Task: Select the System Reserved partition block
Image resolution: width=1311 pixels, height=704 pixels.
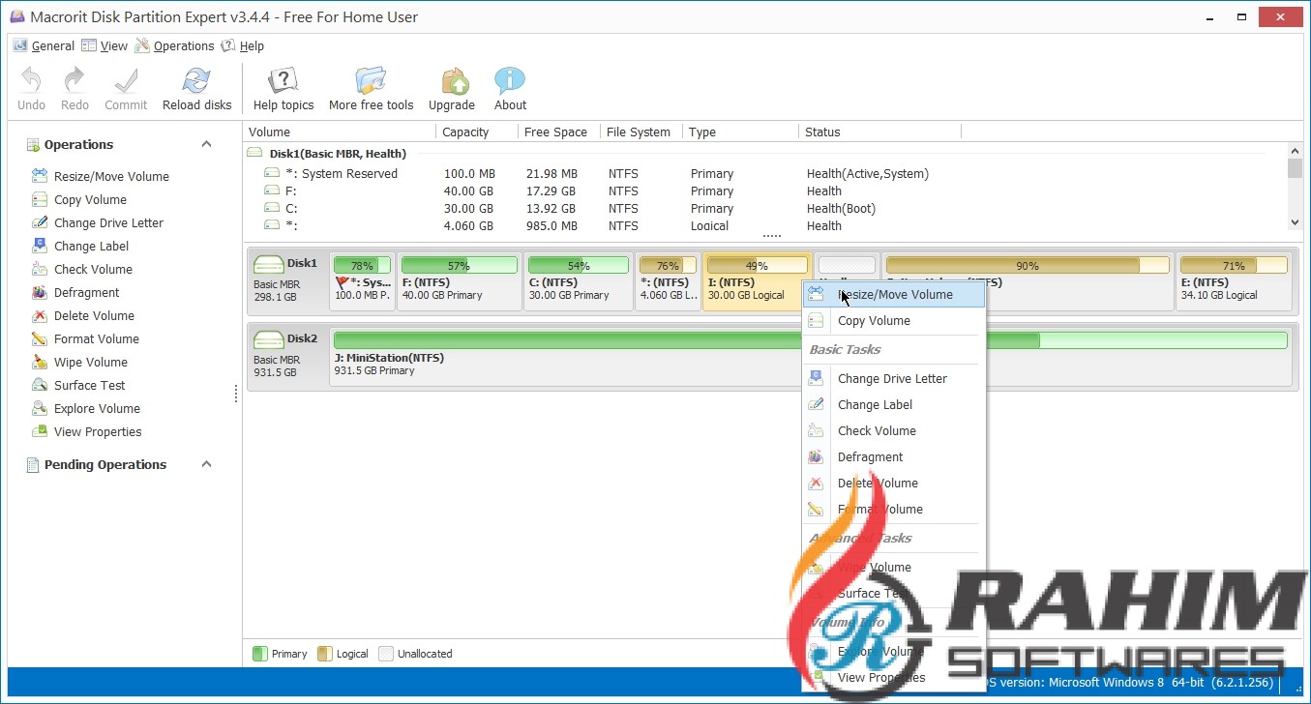Action: (x=362, y=281)
